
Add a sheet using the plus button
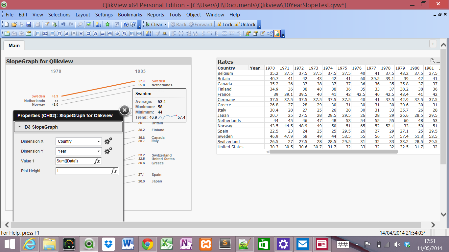433,44
